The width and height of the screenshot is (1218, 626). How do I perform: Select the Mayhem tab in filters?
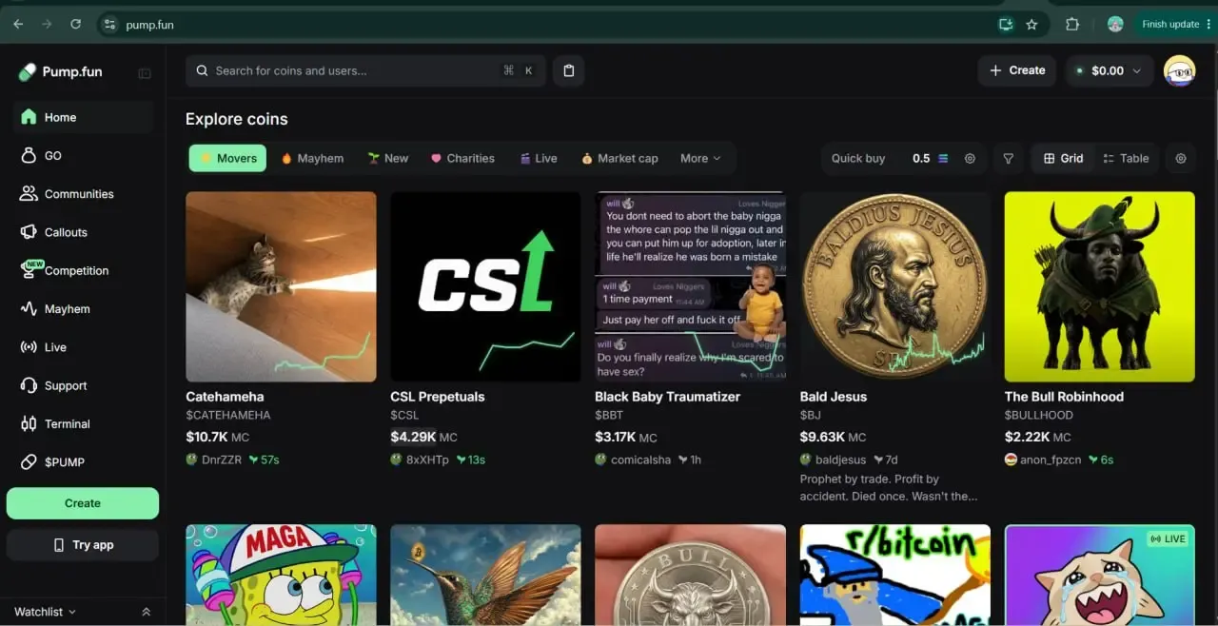tap(312, 158)
